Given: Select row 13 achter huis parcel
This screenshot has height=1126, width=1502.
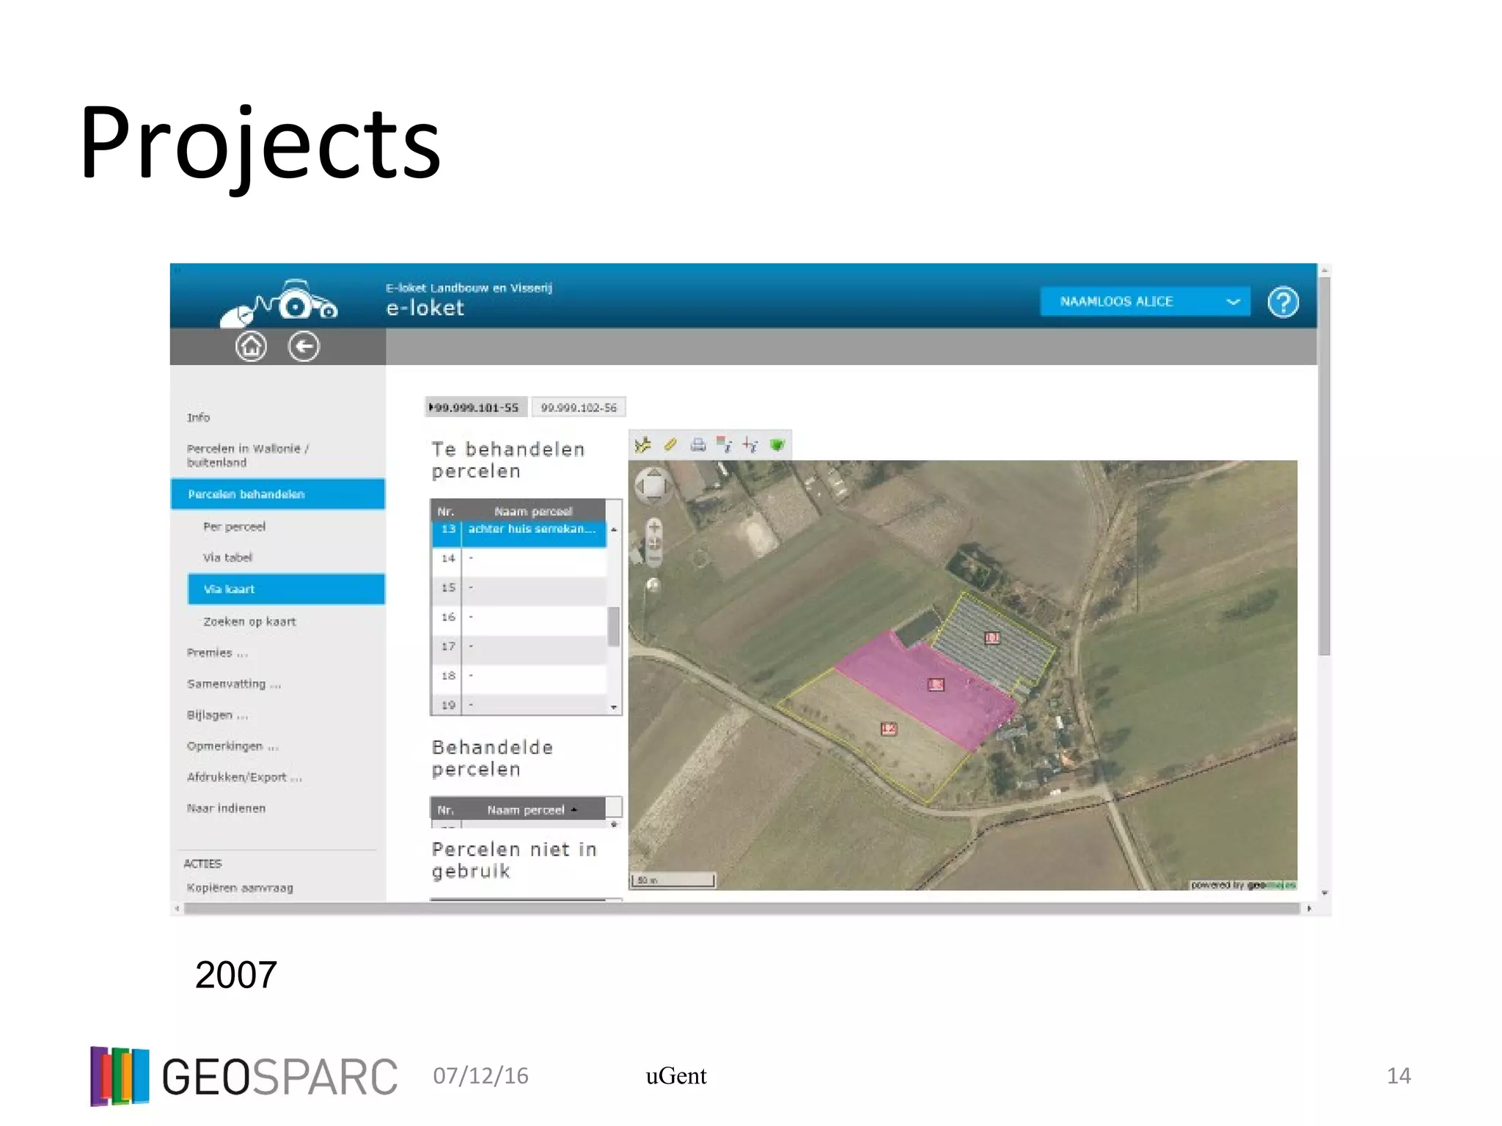Looking at the screenshot, I should (x=531, y=529).
